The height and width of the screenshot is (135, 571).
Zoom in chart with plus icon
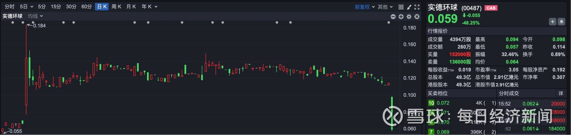(401, 17)
